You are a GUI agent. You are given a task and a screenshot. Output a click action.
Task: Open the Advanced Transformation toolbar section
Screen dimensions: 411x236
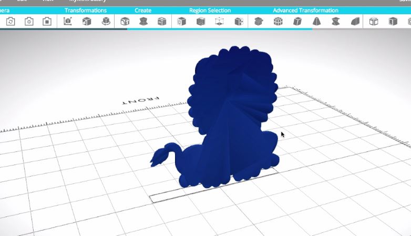point(306,11)
